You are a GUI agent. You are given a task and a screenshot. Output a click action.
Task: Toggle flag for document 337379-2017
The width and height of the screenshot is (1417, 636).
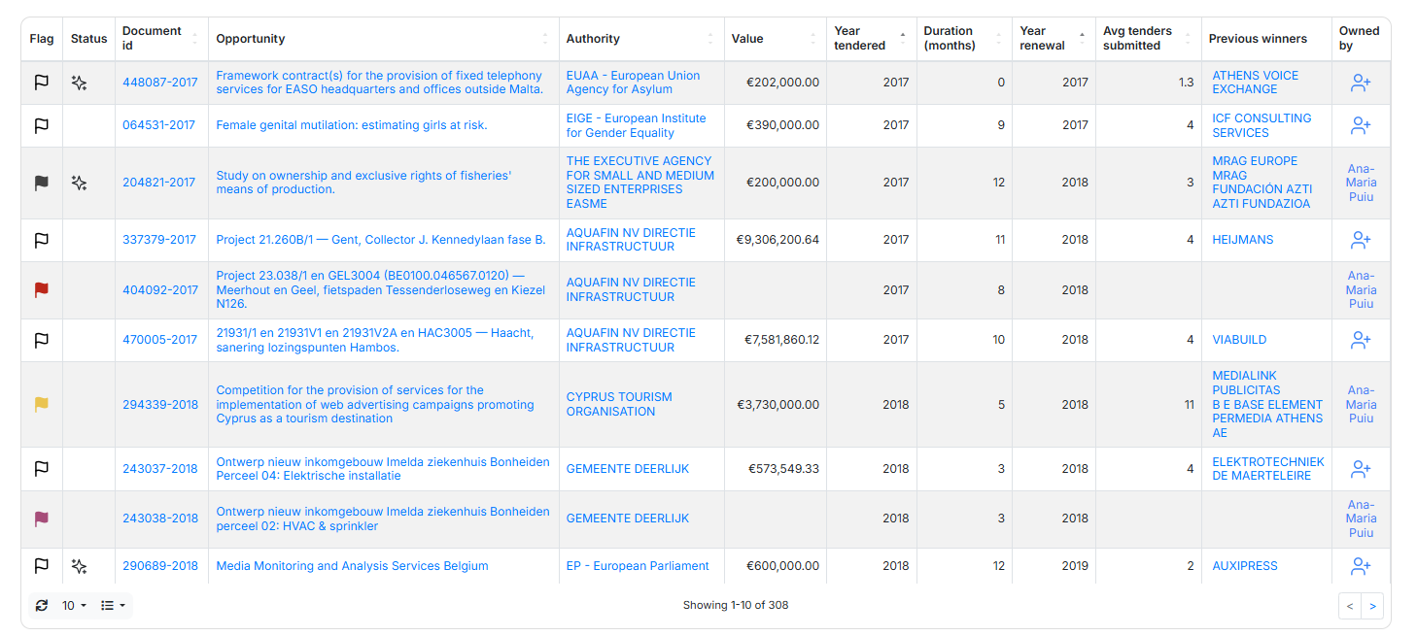pos(42,240)
